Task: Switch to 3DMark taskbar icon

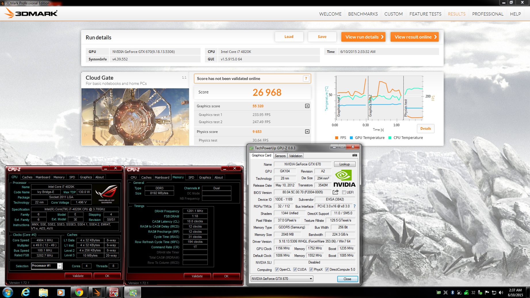Action: (97, 293)
